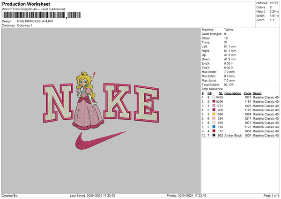The width and height of the screenshot is (281, 199).
Task: Click thread code '1176' in stop row 8
Action: [x=248, y=127]
